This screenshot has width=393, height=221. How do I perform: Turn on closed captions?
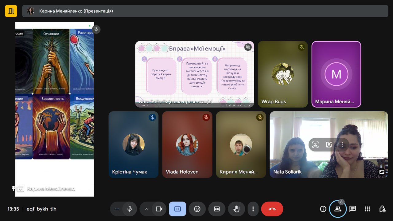[x=217, y=209]
